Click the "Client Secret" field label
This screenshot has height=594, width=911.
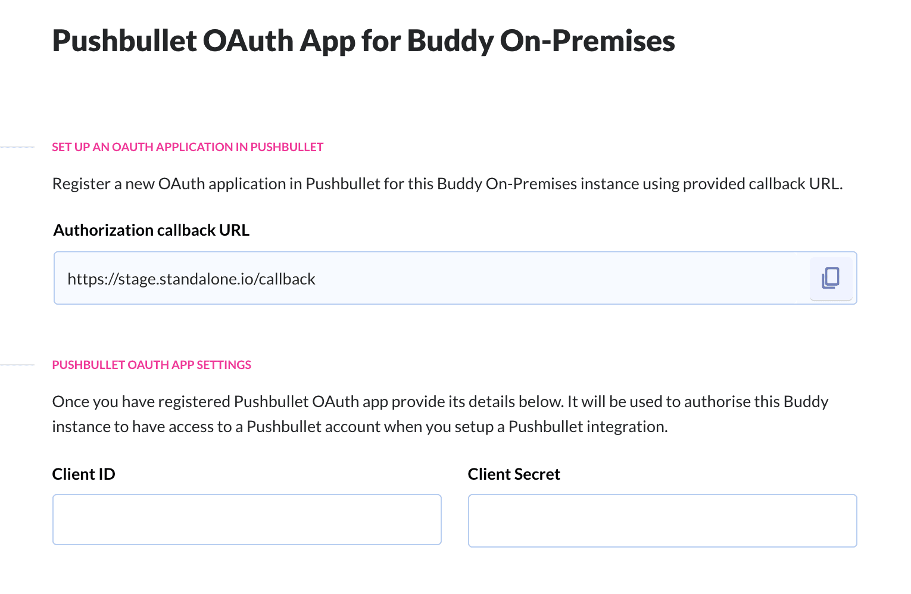coord(513,474)
